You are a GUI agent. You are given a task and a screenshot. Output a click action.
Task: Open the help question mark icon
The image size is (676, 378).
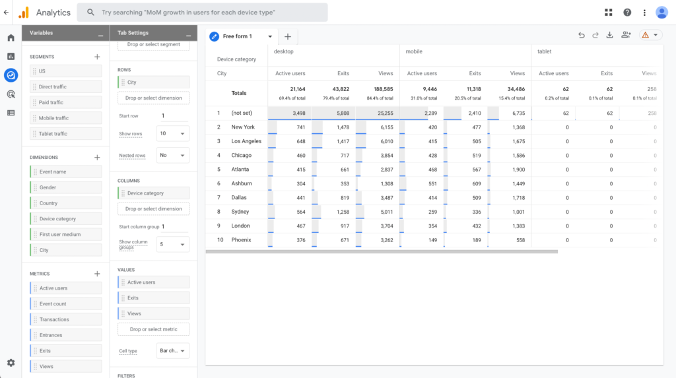[x=626, y=13]
